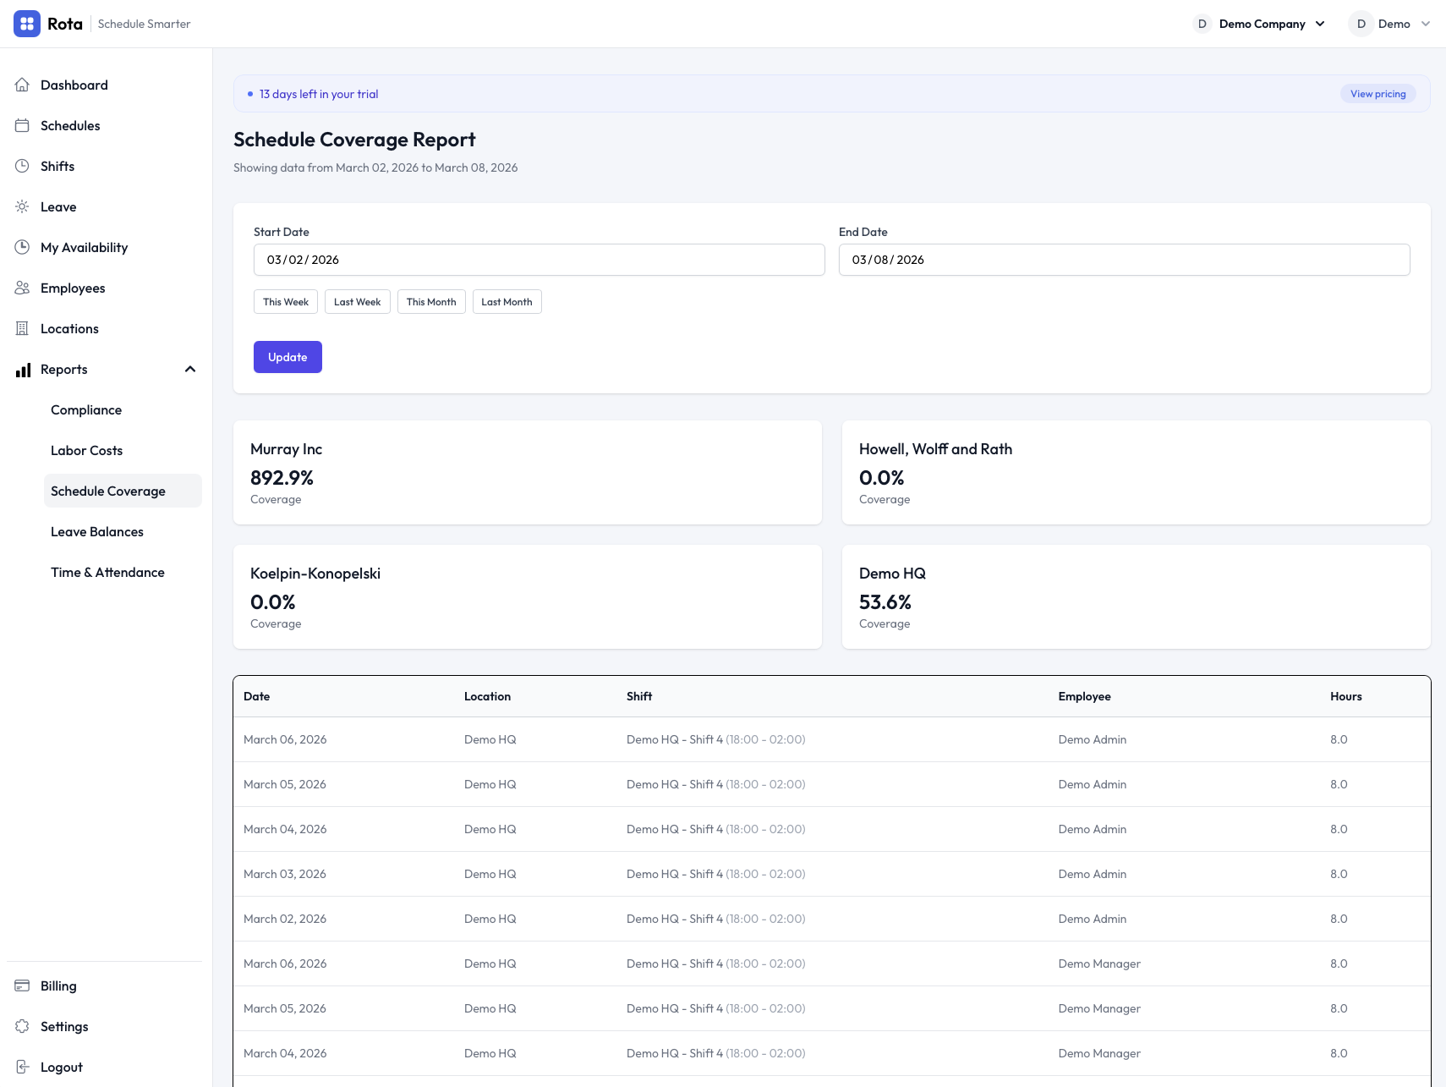1446x1087 pixels.
Task: Click the Shifts clock icon
Action: (23, 166)
